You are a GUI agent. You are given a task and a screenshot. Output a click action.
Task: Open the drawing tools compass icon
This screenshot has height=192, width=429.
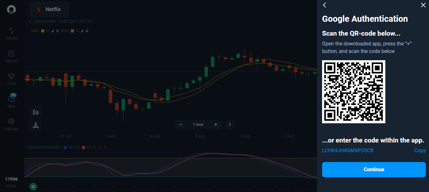(x=36, y=125)
